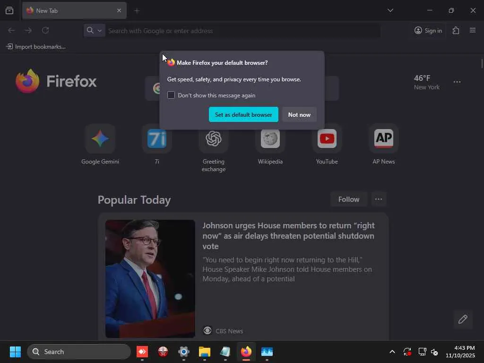Go back one page with the back arrow
The height and width of the screenshot is (363, 484).
tap(11, 30)
